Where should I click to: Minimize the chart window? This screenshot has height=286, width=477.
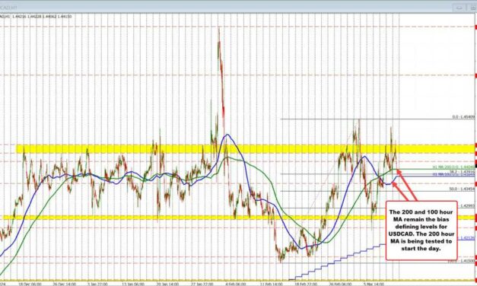point(460,8)
